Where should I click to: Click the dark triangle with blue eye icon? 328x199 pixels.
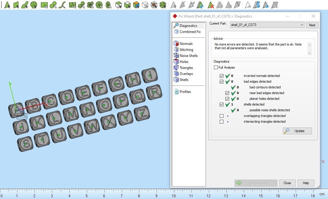(266, 5)
